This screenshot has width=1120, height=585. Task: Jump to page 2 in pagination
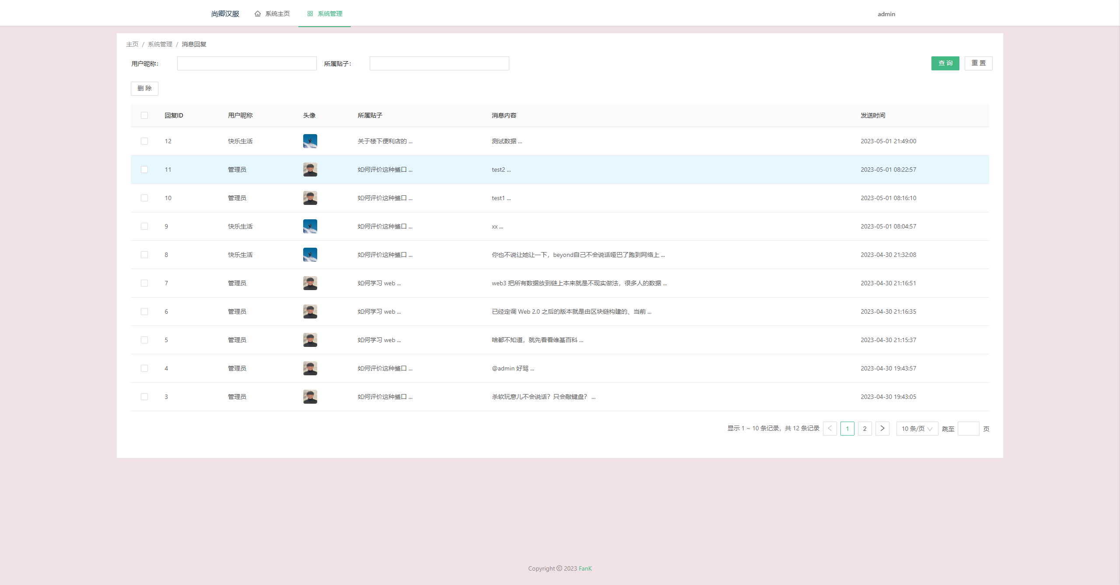click(x=865, y=429)
